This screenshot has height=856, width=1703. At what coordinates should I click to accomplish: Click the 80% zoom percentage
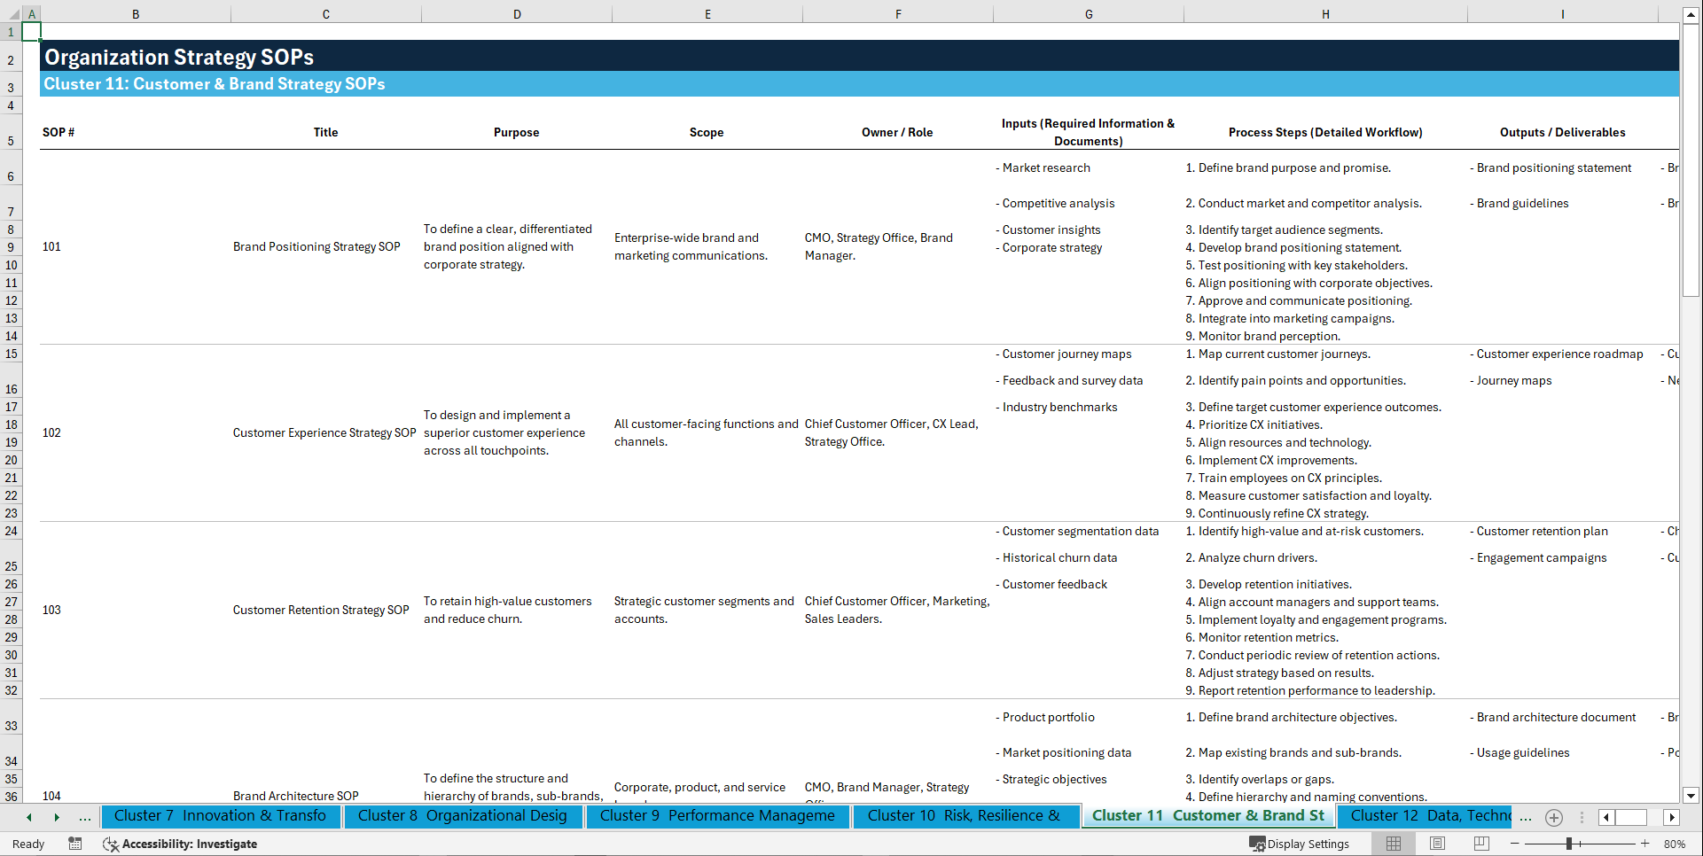(1675, 844)
